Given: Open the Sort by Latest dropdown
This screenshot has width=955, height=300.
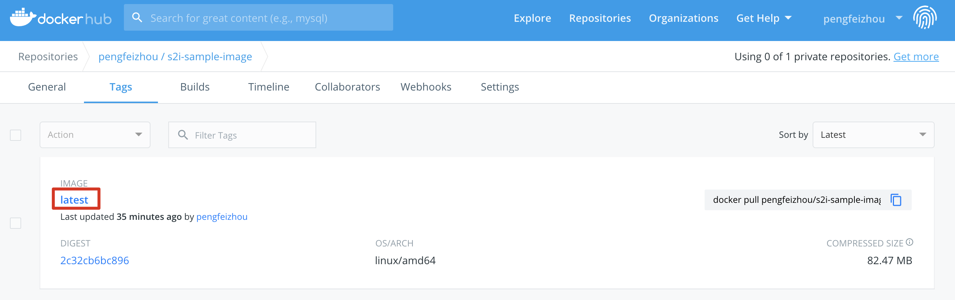Looking at the screenshot, I should (873, 135).
